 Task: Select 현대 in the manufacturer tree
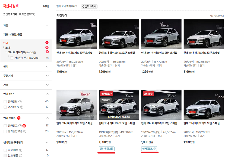(5, 43)
